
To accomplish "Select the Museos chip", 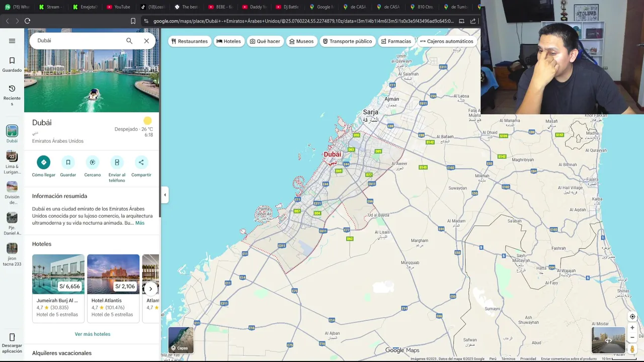I will pyautogui.click(x=301, y=41).
